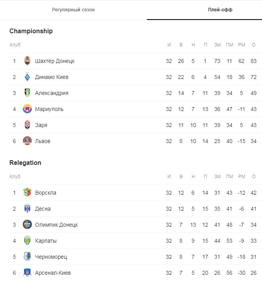Click the Александрия team crest
Screen dimensions: 262x281
pos(27,93)
